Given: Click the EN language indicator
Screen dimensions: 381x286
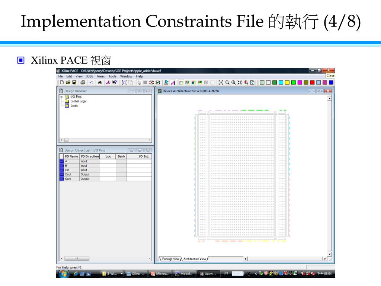Looking at the screenshot, I should pos(226,273).
